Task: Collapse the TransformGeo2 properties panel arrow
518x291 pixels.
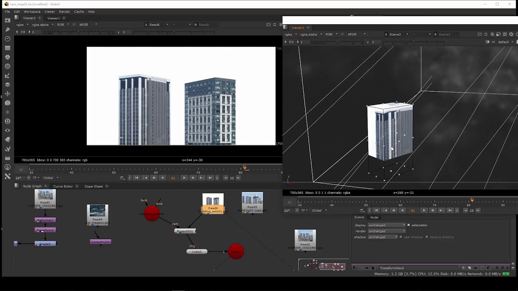Action: [354, 268]
